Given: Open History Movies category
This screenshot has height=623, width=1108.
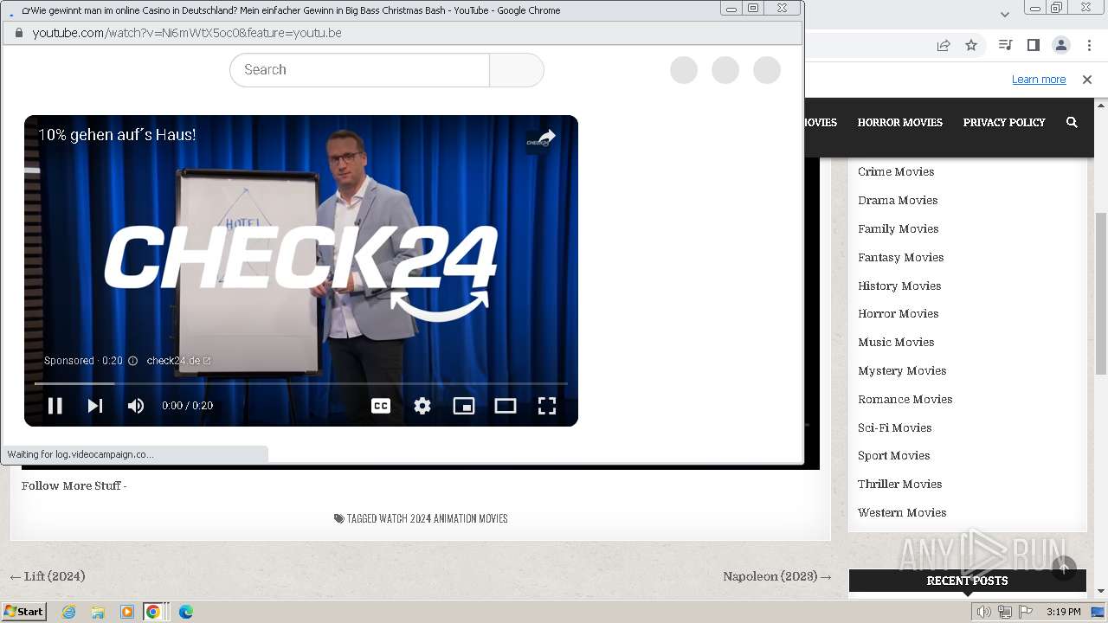Looking at the screenshot, I should (899, 286).
